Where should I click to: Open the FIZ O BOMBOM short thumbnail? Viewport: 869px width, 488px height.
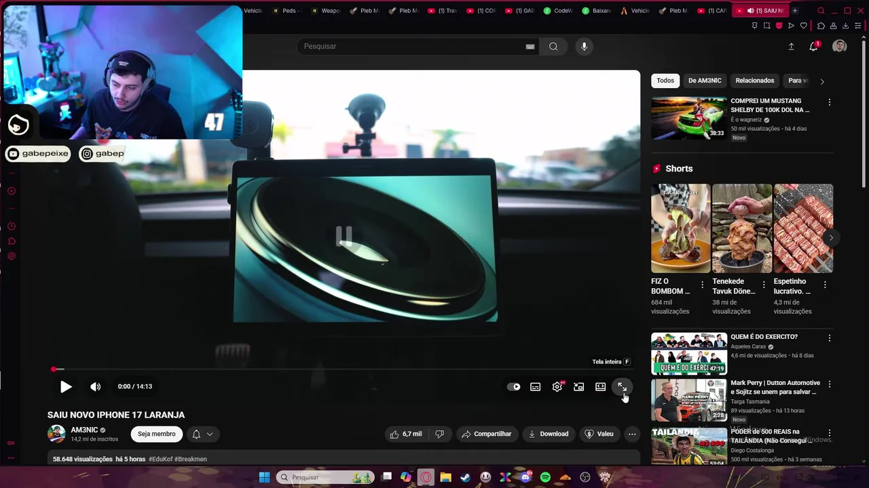pos(681,228)
